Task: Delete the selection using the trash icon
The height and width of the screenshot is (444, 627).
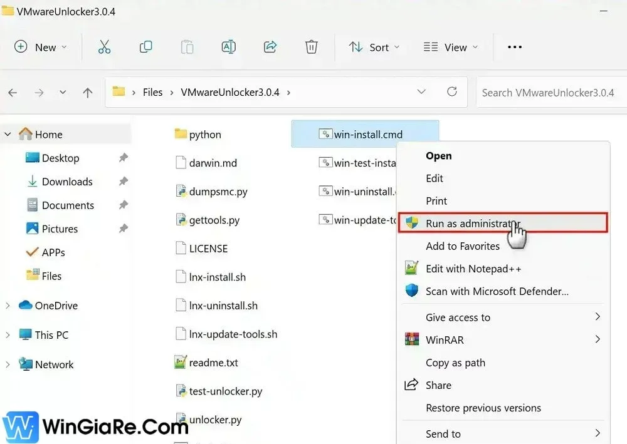Action: (x=312, y=47)
